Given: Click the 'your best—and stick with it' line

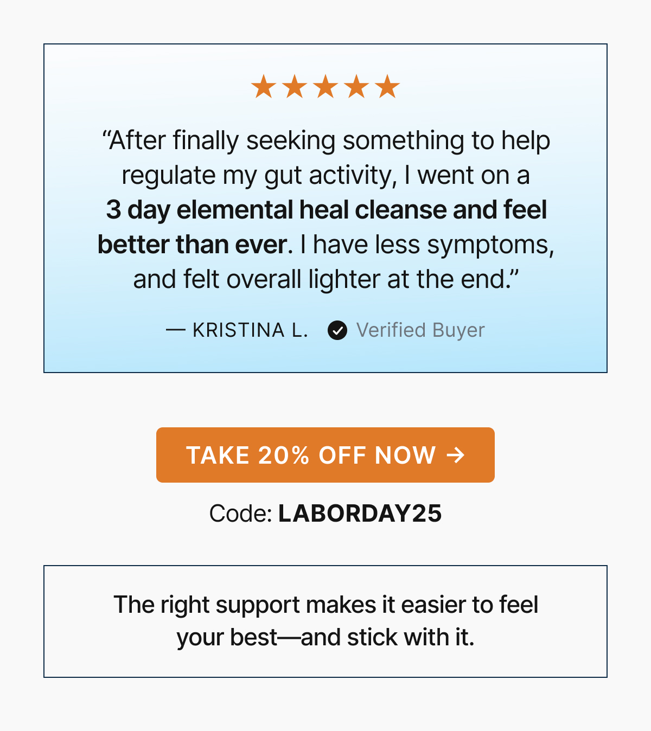Looking at the screenshot, I should pyautogui.click(x=325, y=638).
